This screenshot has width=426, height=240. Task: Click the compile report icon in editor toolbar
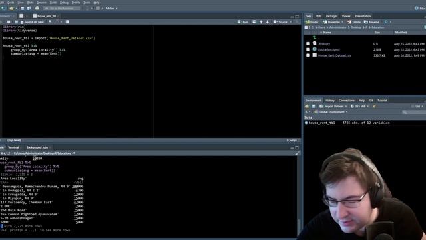click(67, 22)
